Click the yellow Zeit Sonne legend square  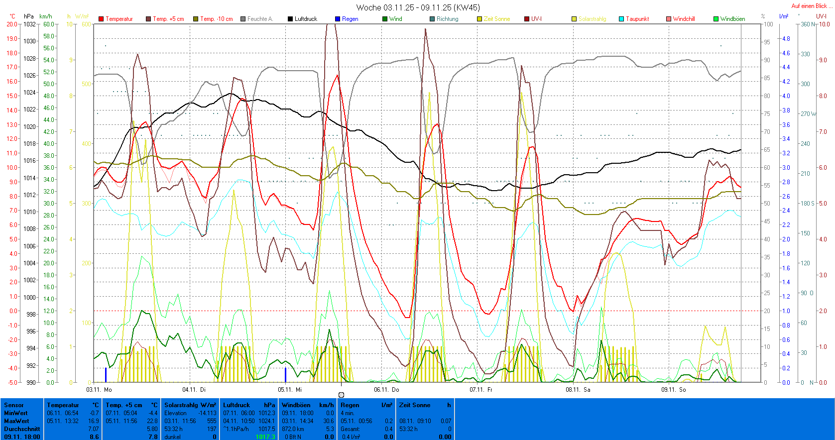[479, 19]
